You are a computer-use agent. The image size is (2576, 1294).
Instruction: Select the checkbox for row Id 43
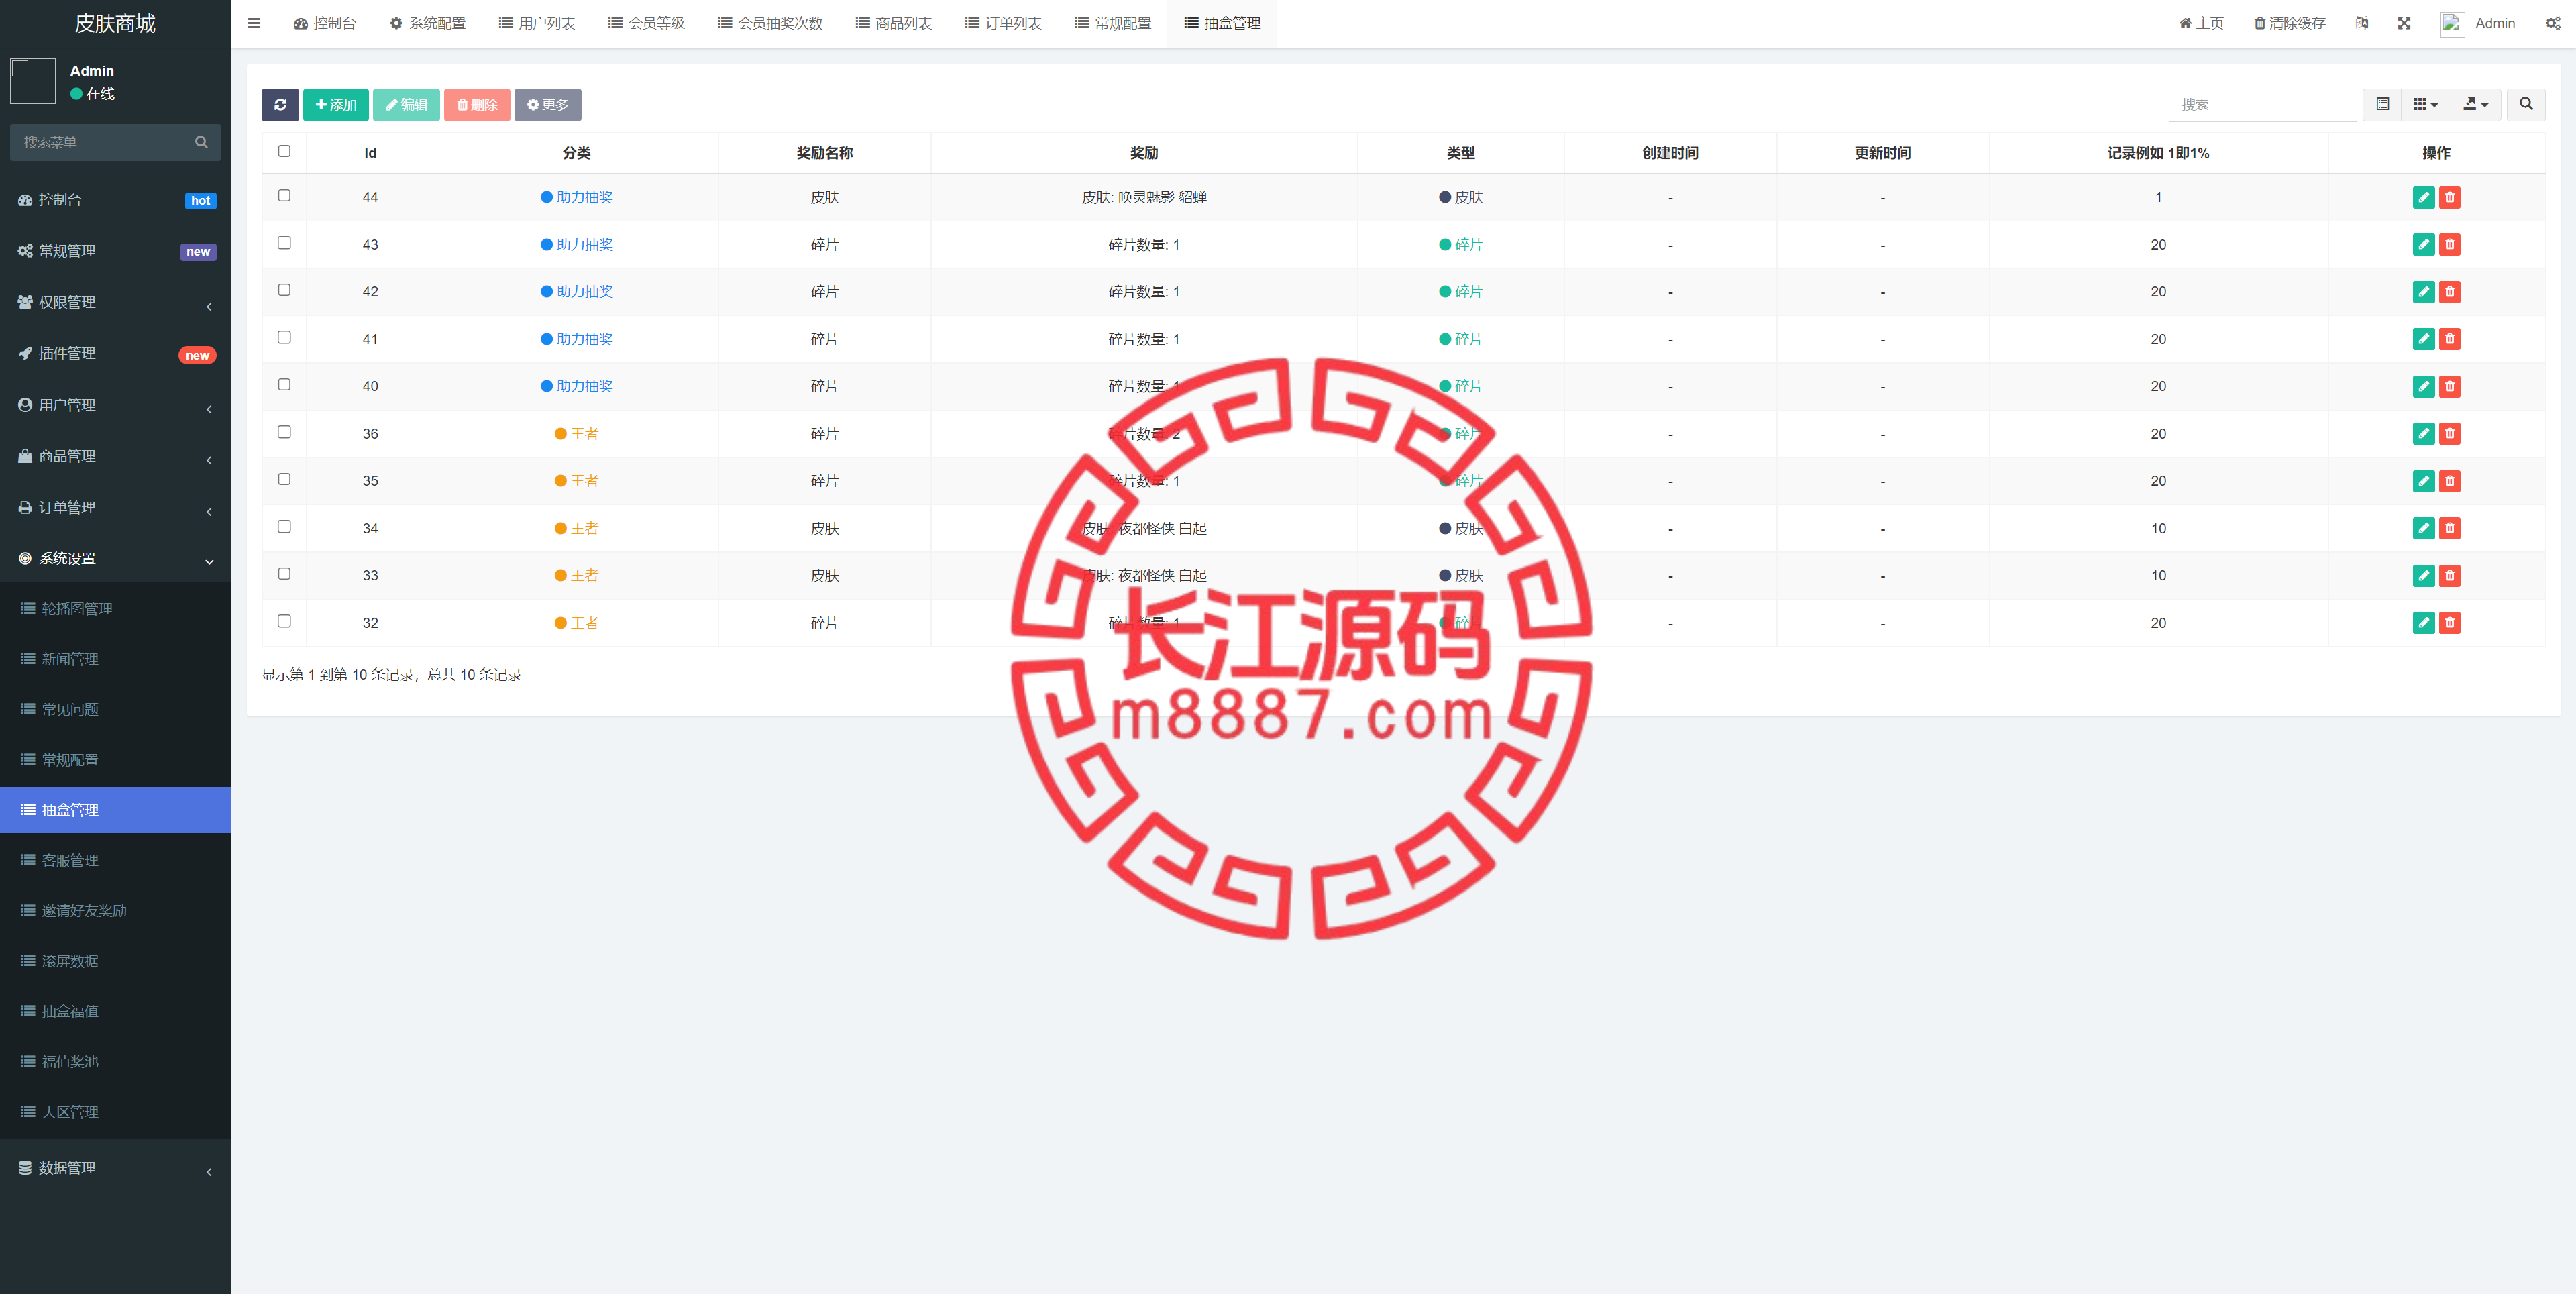pos(284,242)
